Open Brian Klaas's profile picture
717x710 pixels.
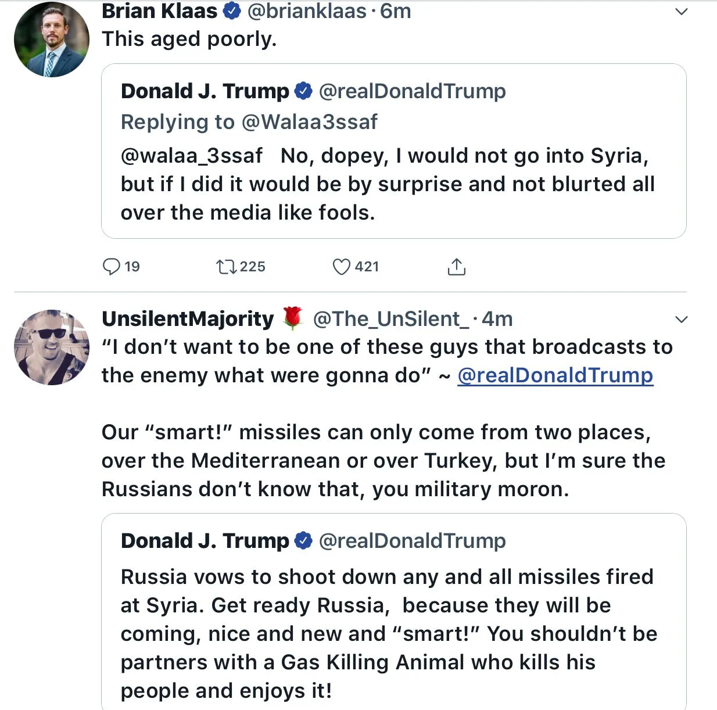point(52,40)
